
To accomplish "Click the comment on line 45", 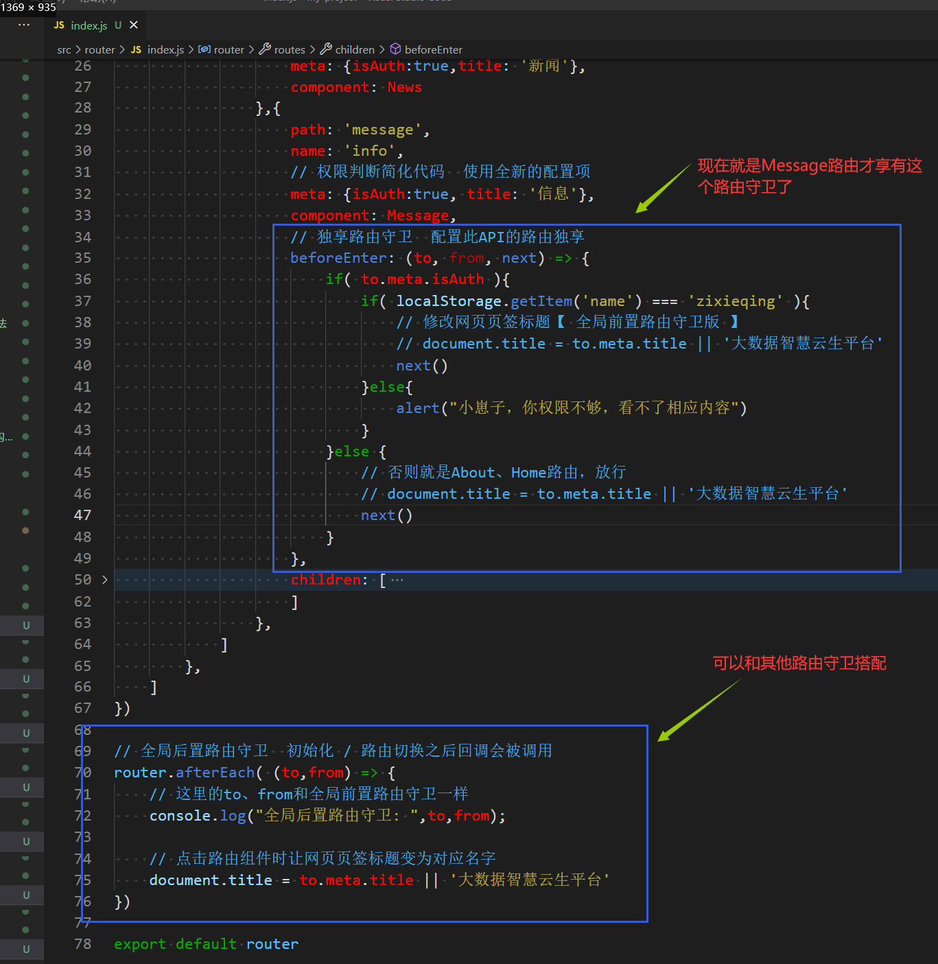I will (x=493, y=473).
